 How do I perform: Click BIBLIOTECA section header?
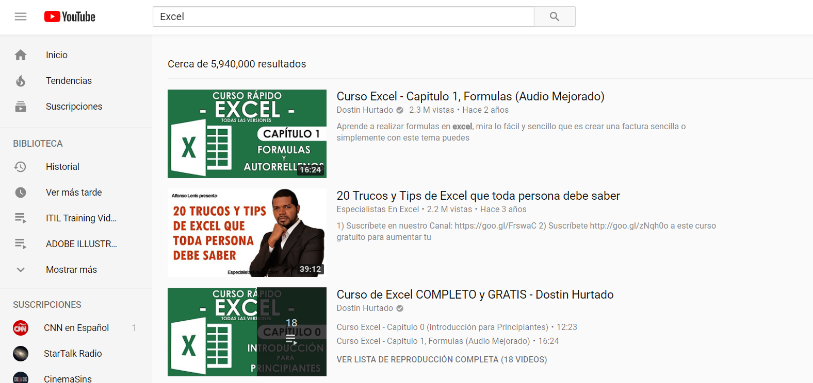[x=38, y=144]
